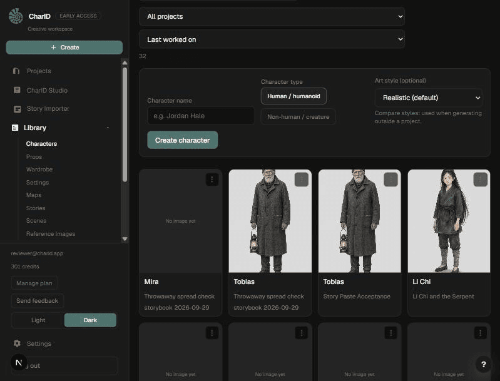Click the Create button in the sidebar
Image resolution: width=500 pixels, height=381 pixels.
click(64, 47)
